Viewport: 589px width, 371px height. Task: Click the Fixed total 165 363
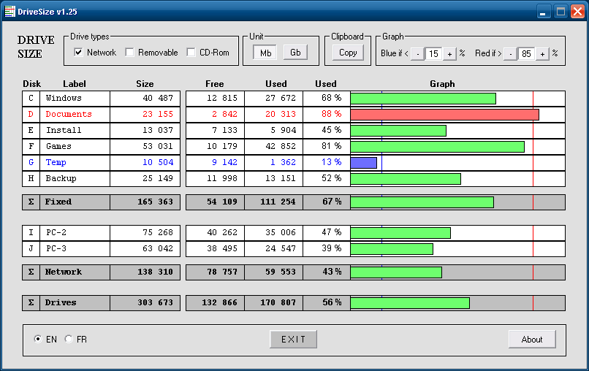click(155, 202)
